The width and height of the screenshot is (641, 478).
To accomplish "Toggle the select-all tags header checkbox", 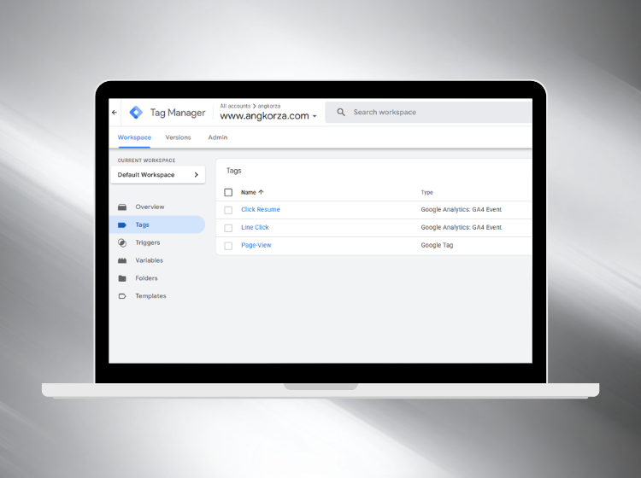I will coord(228,192).
